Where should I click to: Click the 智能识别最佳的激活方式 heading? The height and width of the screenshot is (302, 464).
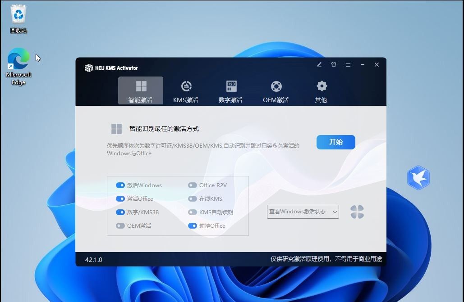point(164,129)
